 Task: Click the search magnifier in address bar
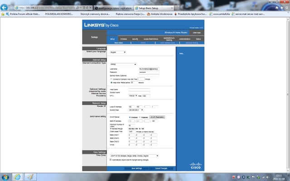point(77,8)
